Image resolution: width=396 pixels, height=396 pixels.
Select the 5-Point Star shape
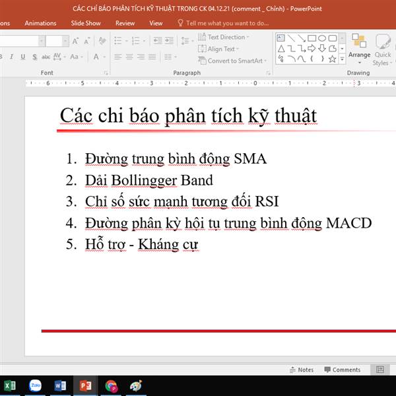coord(333,59)
